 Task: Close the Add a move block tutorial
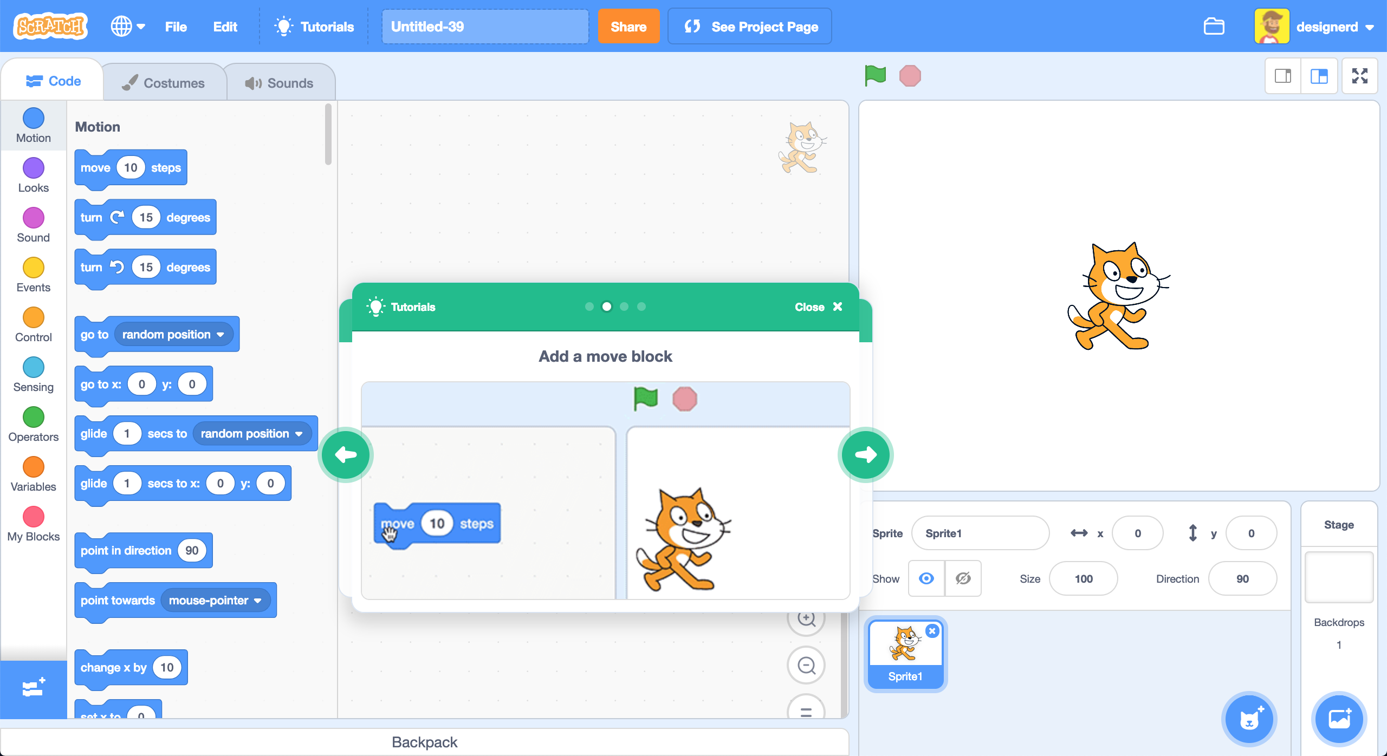(819, 307)
